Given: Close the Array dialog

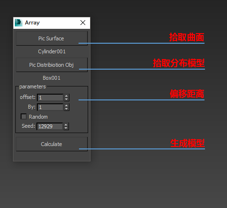Looking at the screenshot, I should 83,23.
